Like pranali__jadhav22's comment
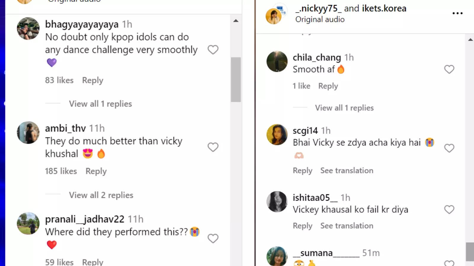 213,238
